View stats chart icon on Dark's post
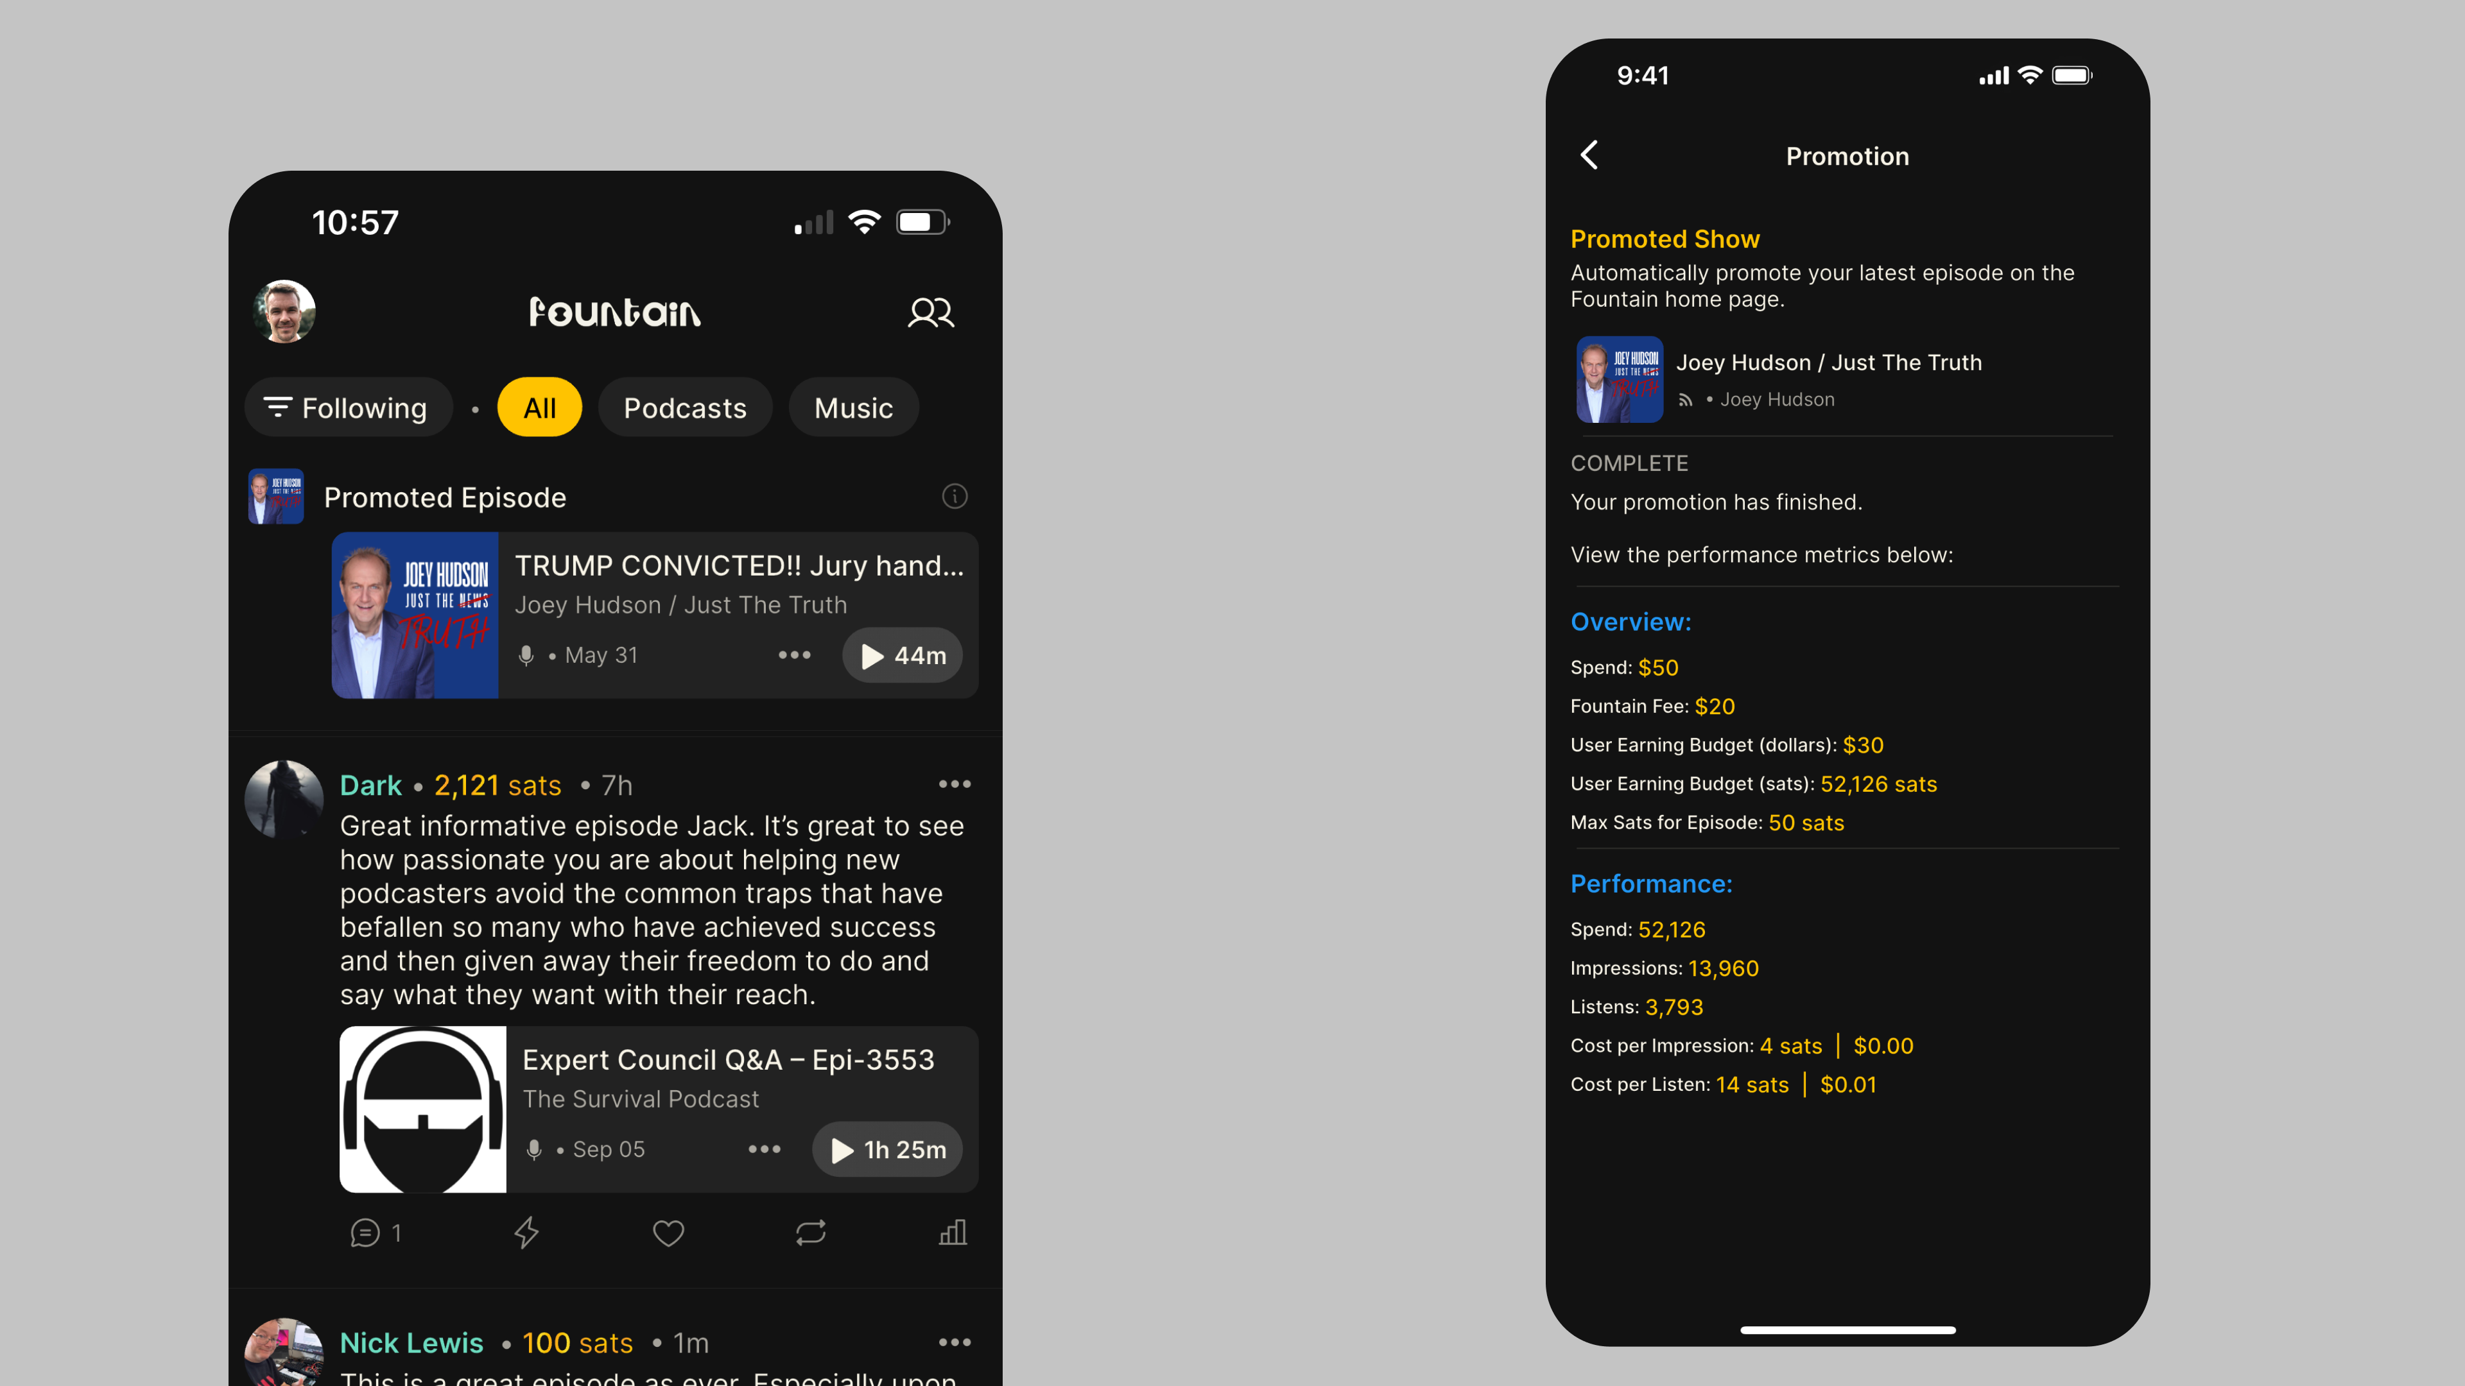The width and height of the screenshot is (2465, 1386). [x=952, y=1233]
